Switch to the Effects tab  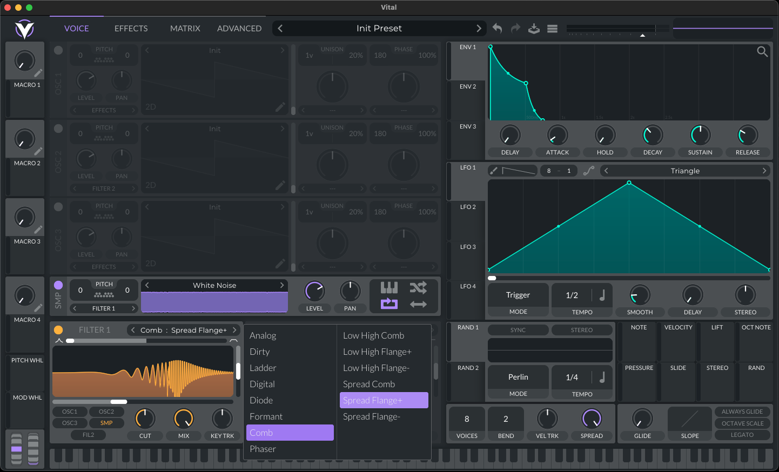point(131,29)
